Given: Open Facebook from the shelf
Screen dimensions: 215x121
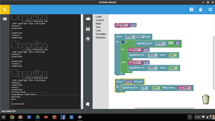Looking at the screenshot, I should coord(63,117).
